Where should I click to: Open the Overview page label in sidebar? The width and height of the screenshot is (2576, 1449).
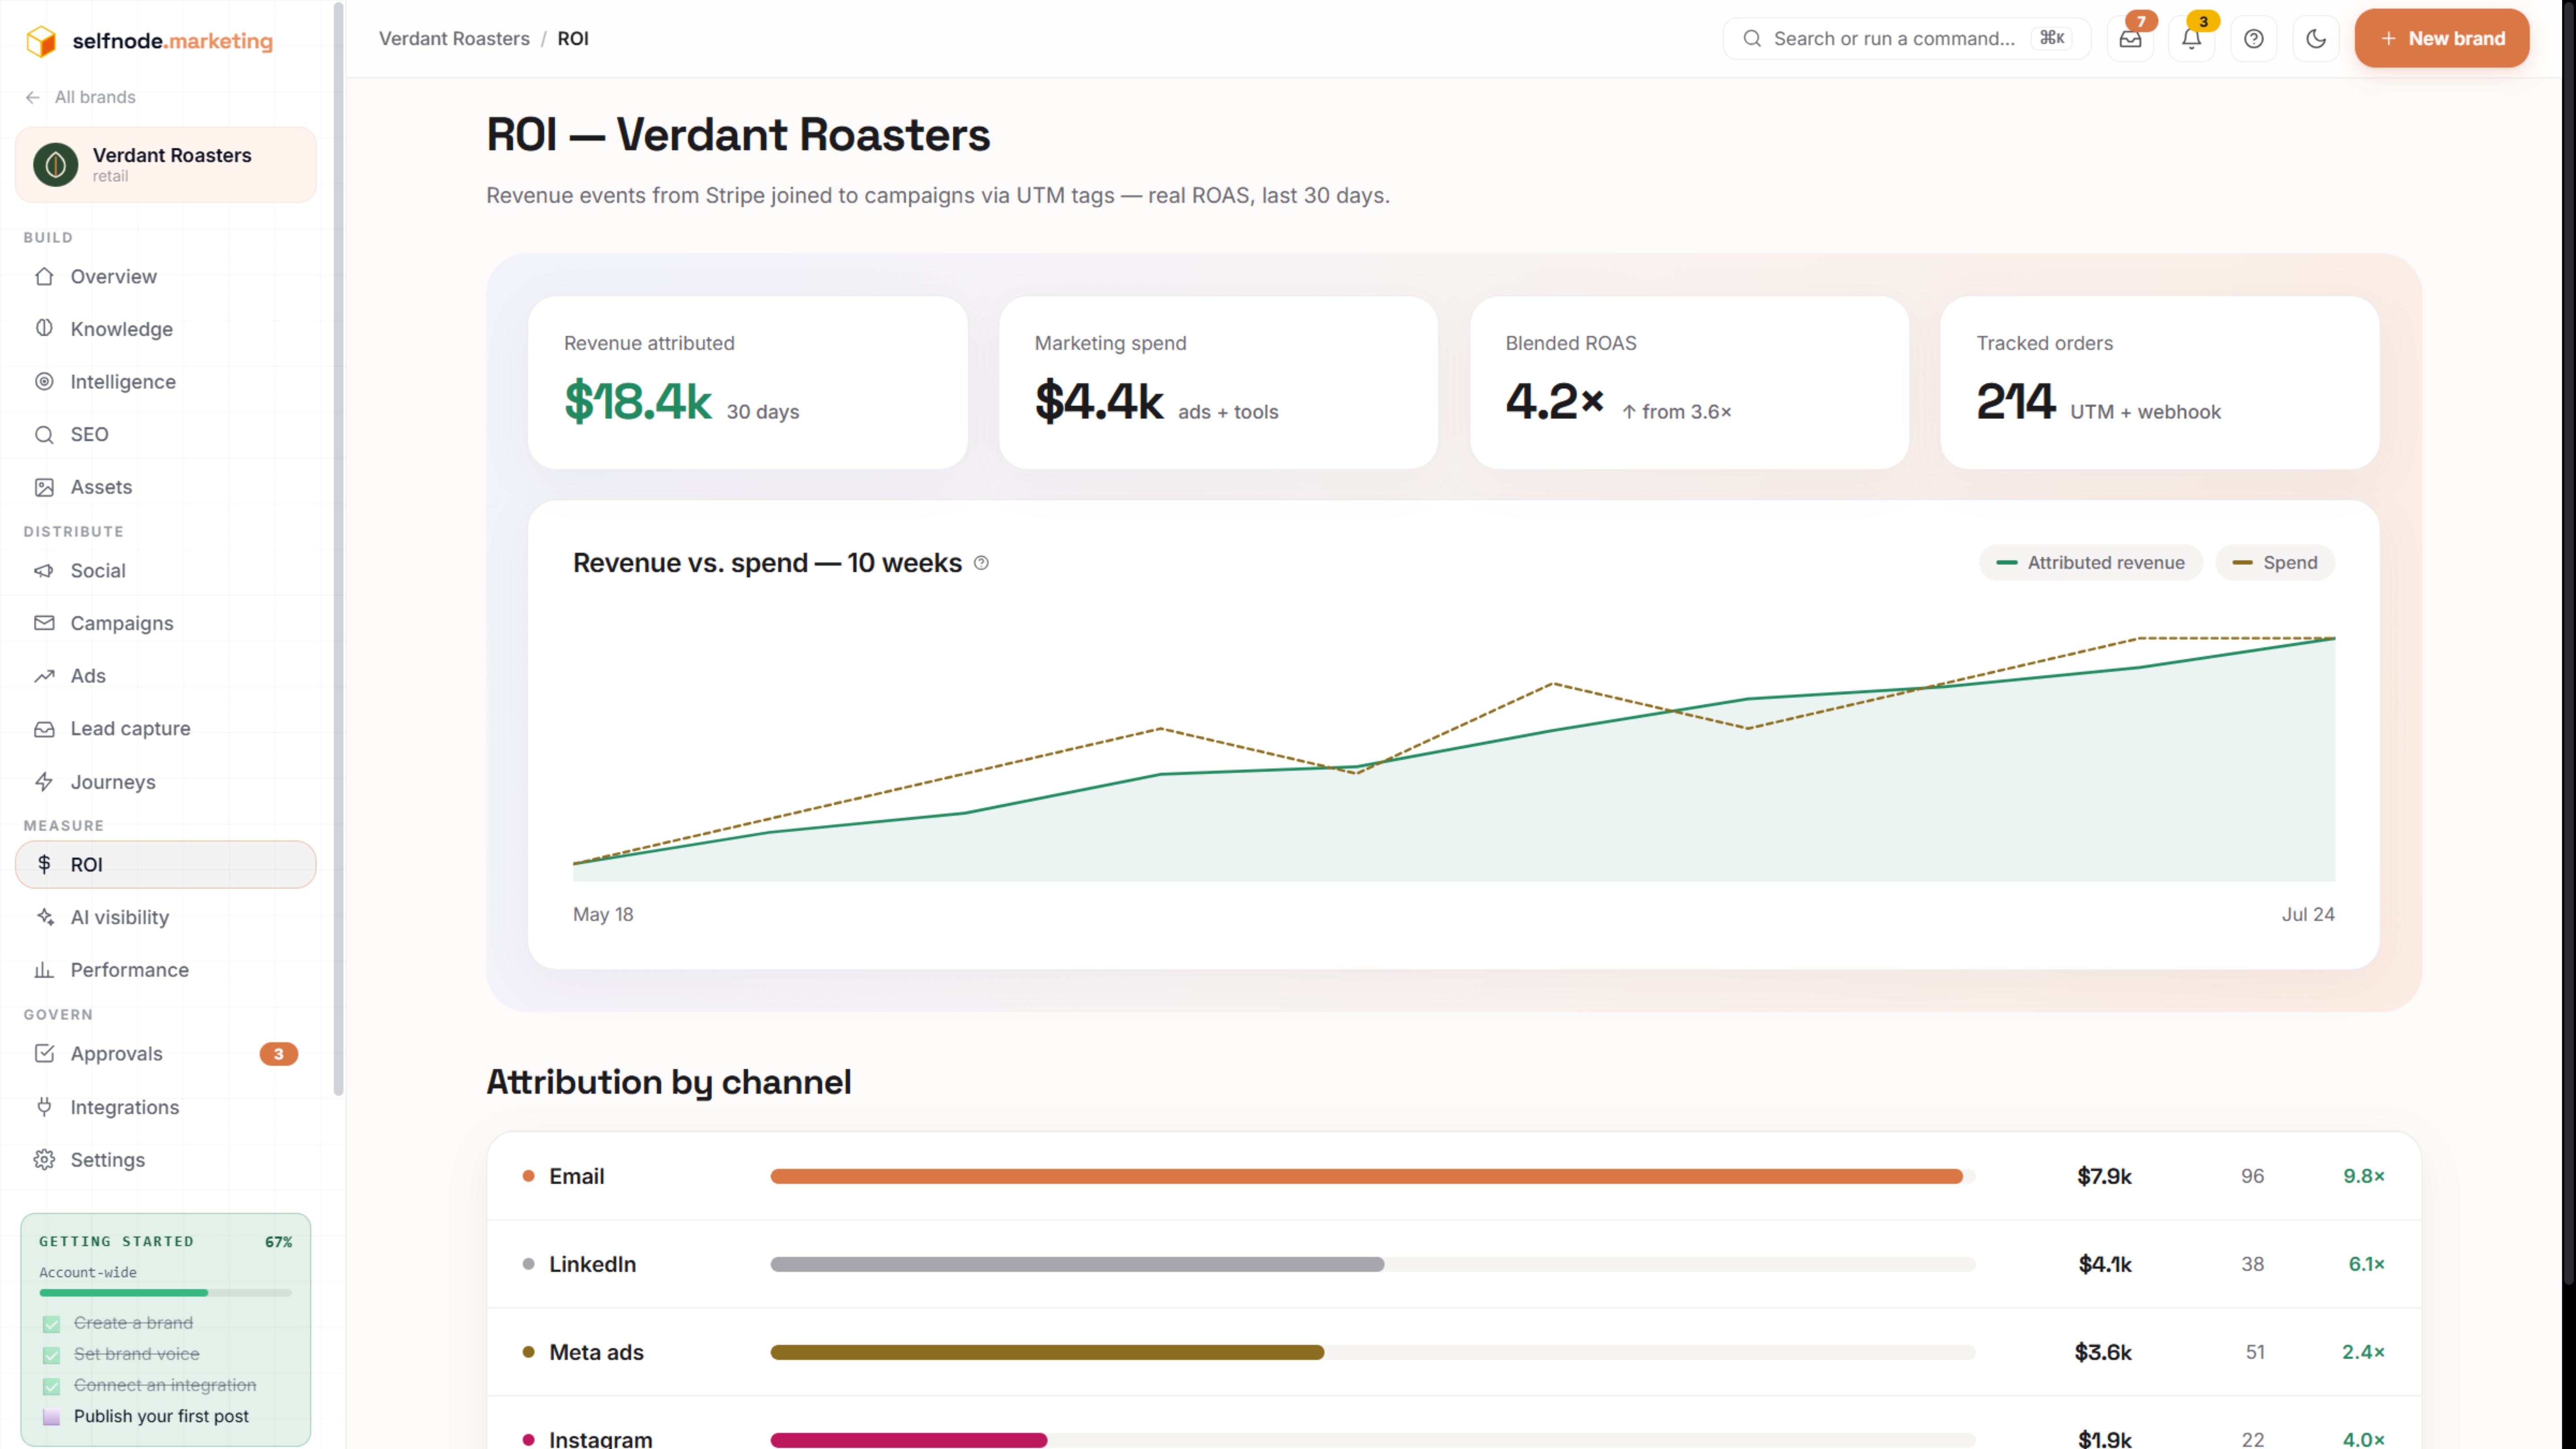tap(113, 276)
